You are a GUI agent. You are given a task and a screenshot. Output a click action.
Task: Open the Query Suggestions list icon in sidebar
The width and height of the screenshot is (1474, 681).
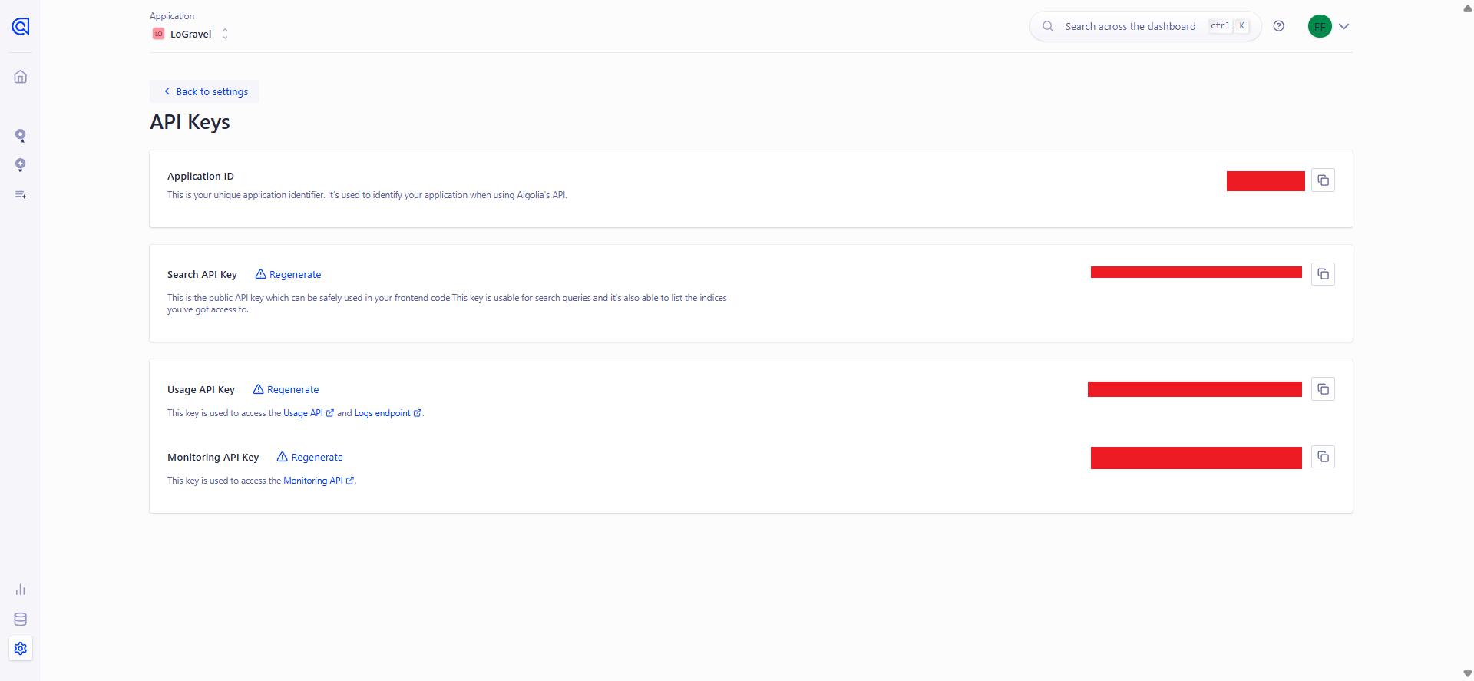(21, 195)
